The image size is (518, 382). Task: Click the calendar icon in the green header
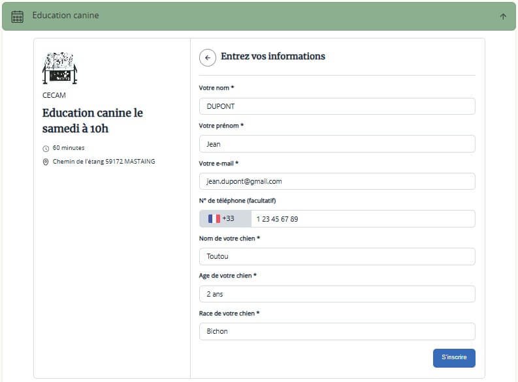click(x=17, y=16)
